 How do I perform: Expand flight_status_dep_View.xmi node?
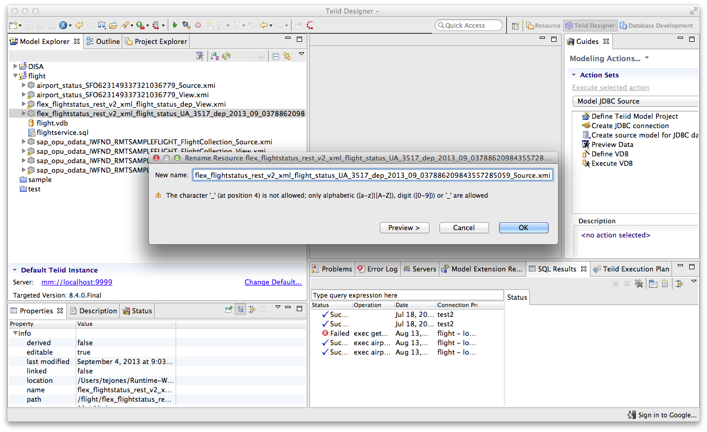24,104
